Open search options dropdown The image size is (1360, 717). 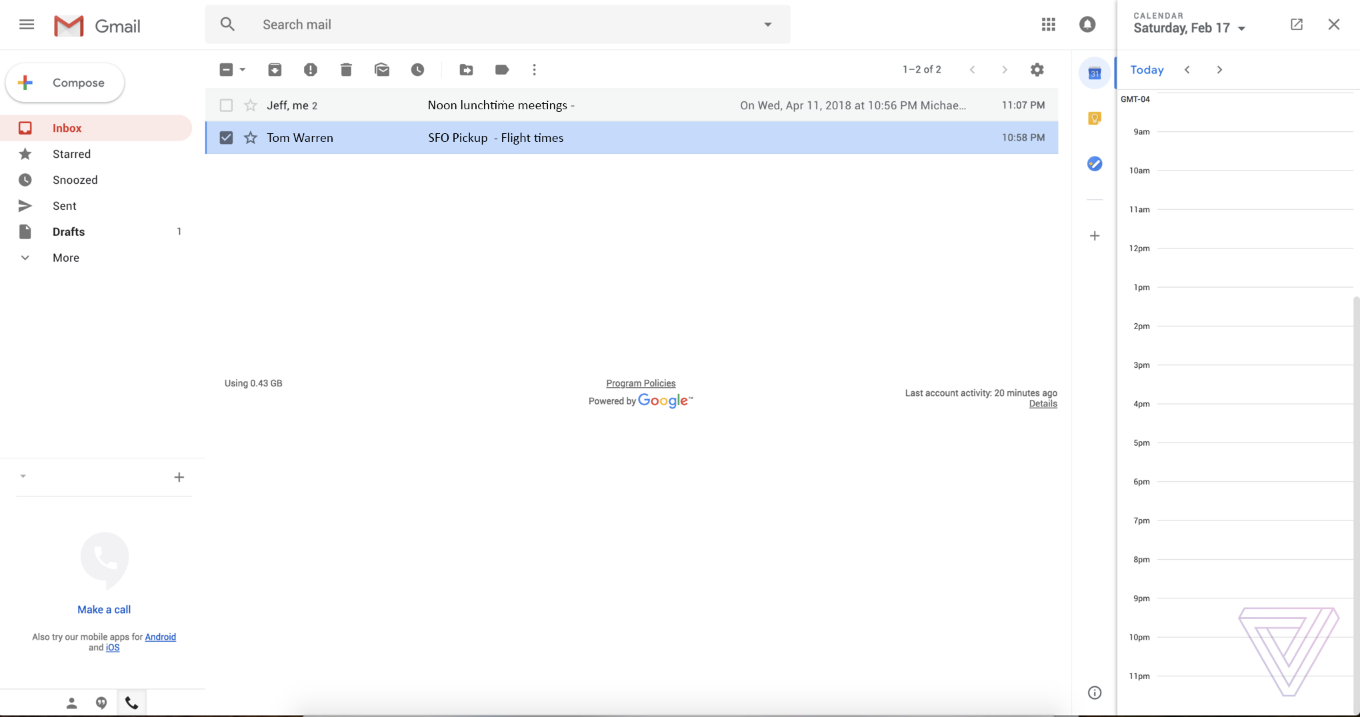click(767, 24)
